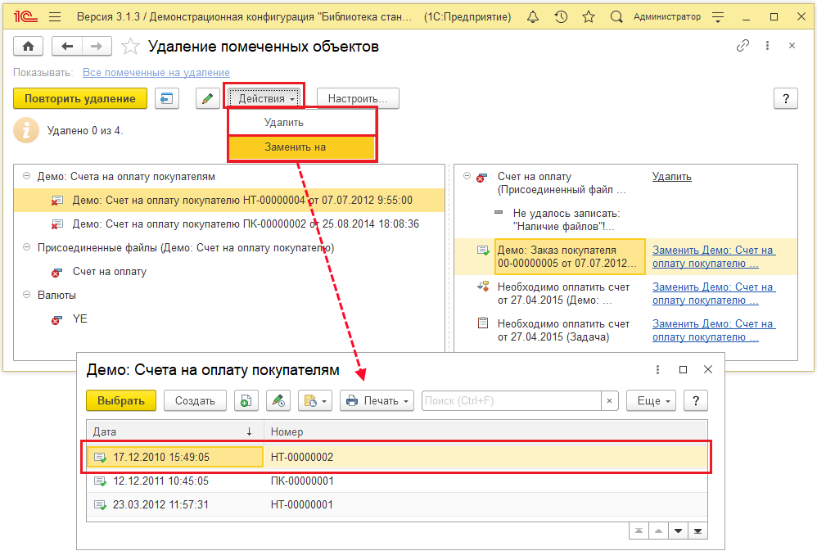The width and height of the screenshot is (817, 551).
Task: Open the date interval dropdown icon
Action: [x=315, y=401]
